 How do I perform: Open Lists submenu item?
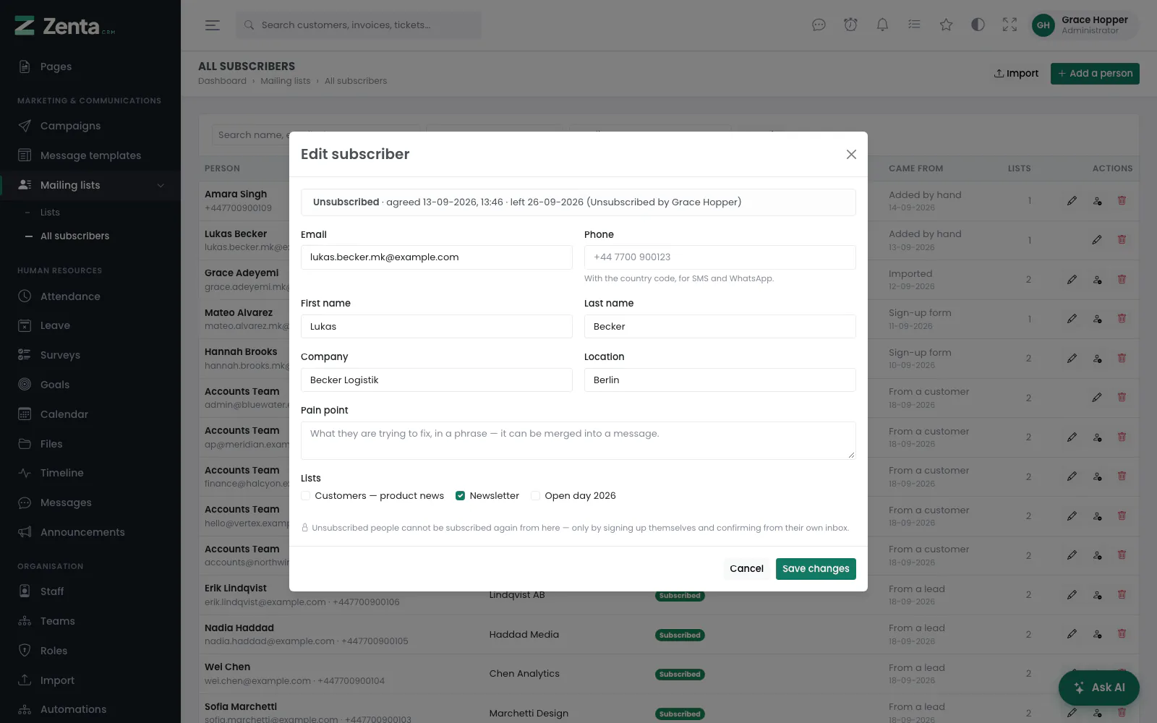click(50, 213)
